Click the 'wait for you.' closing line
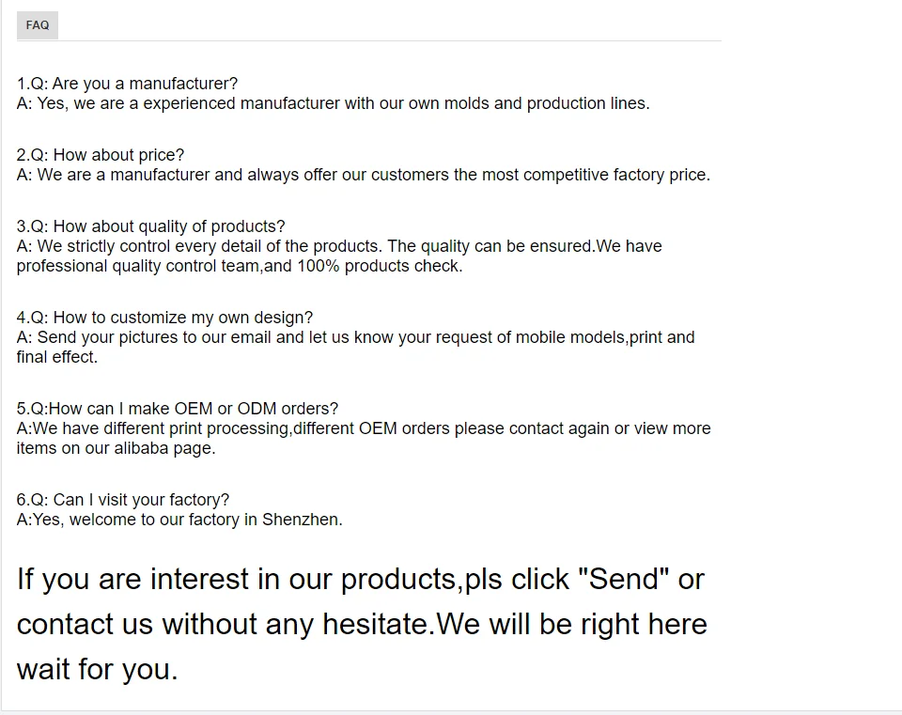The width and height of the screenshot is (902, 715). tap(97, 670)
